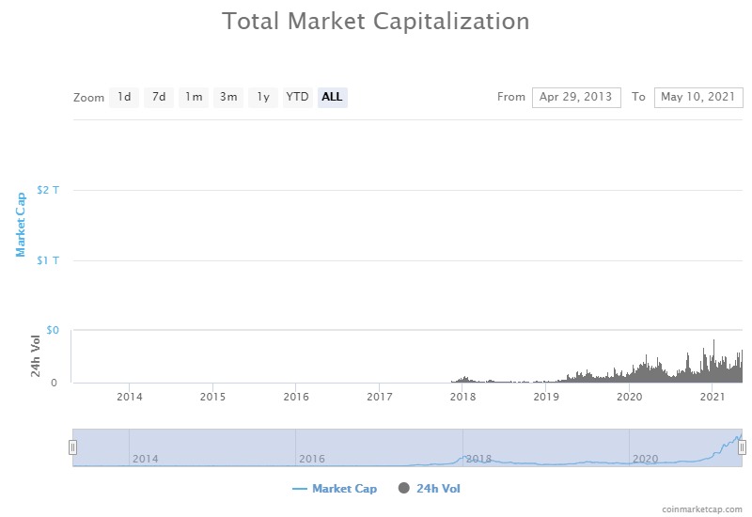
Task: Select the YTD zoom range
Action: (x=297, y=98)
